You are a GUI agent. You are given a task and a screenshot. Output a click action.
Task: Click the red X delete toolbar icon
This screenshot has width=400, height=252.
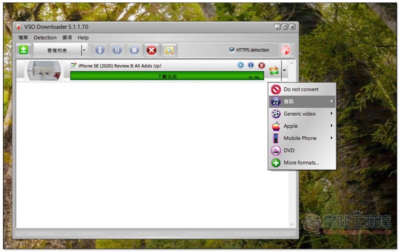tap(151, 50)
